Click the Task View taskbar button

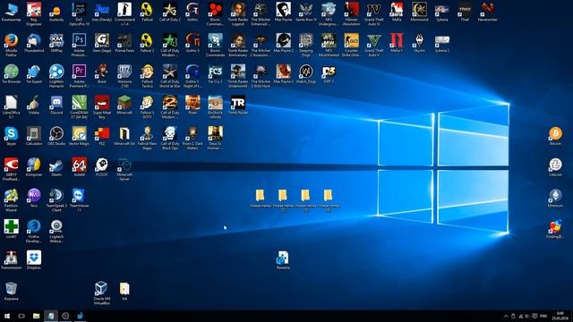click(21, 316)
